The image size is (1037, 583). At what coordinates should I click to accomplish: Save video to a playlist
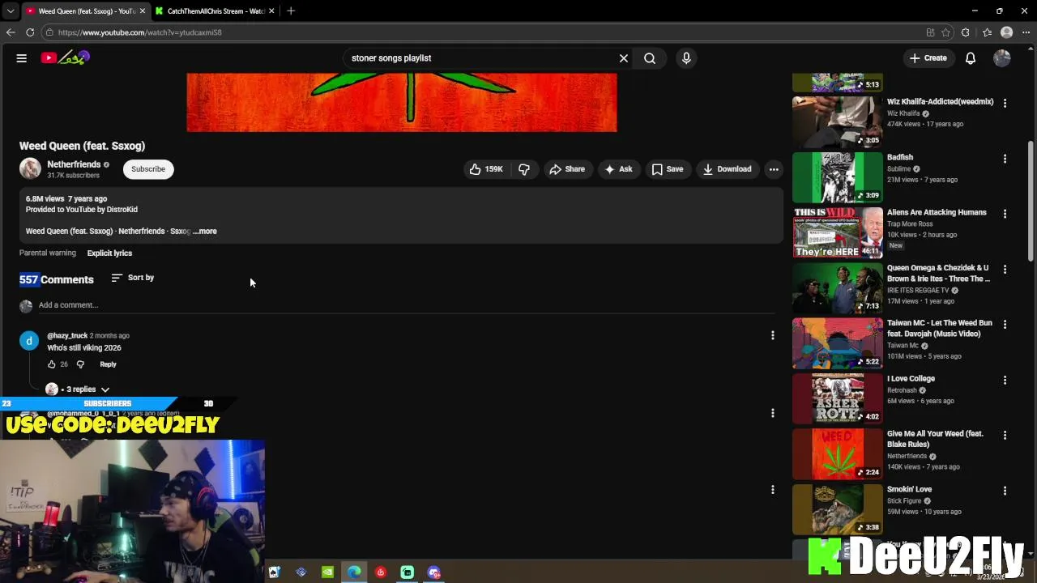point(668,169)
